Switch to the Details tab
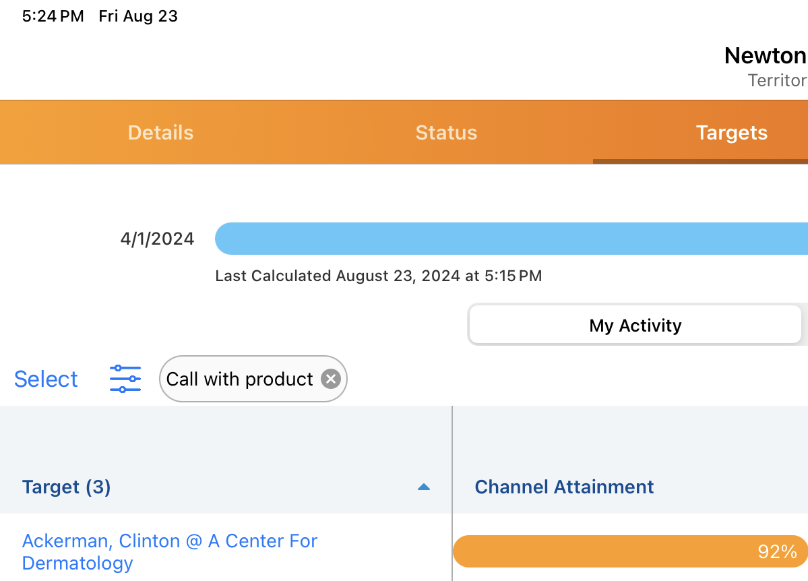Screen dimensions: 808x581 [x=160, y=133]
